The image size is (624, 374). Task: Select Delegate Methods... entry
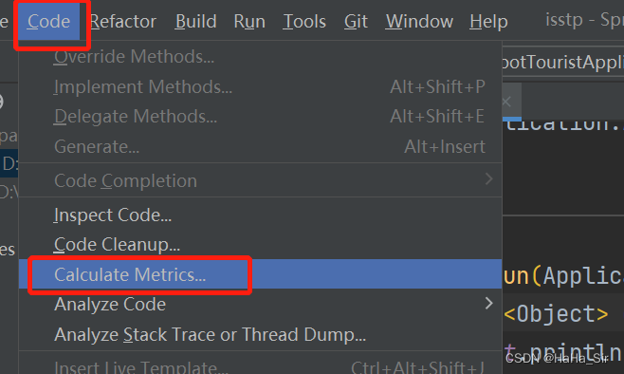click(260, 117)
